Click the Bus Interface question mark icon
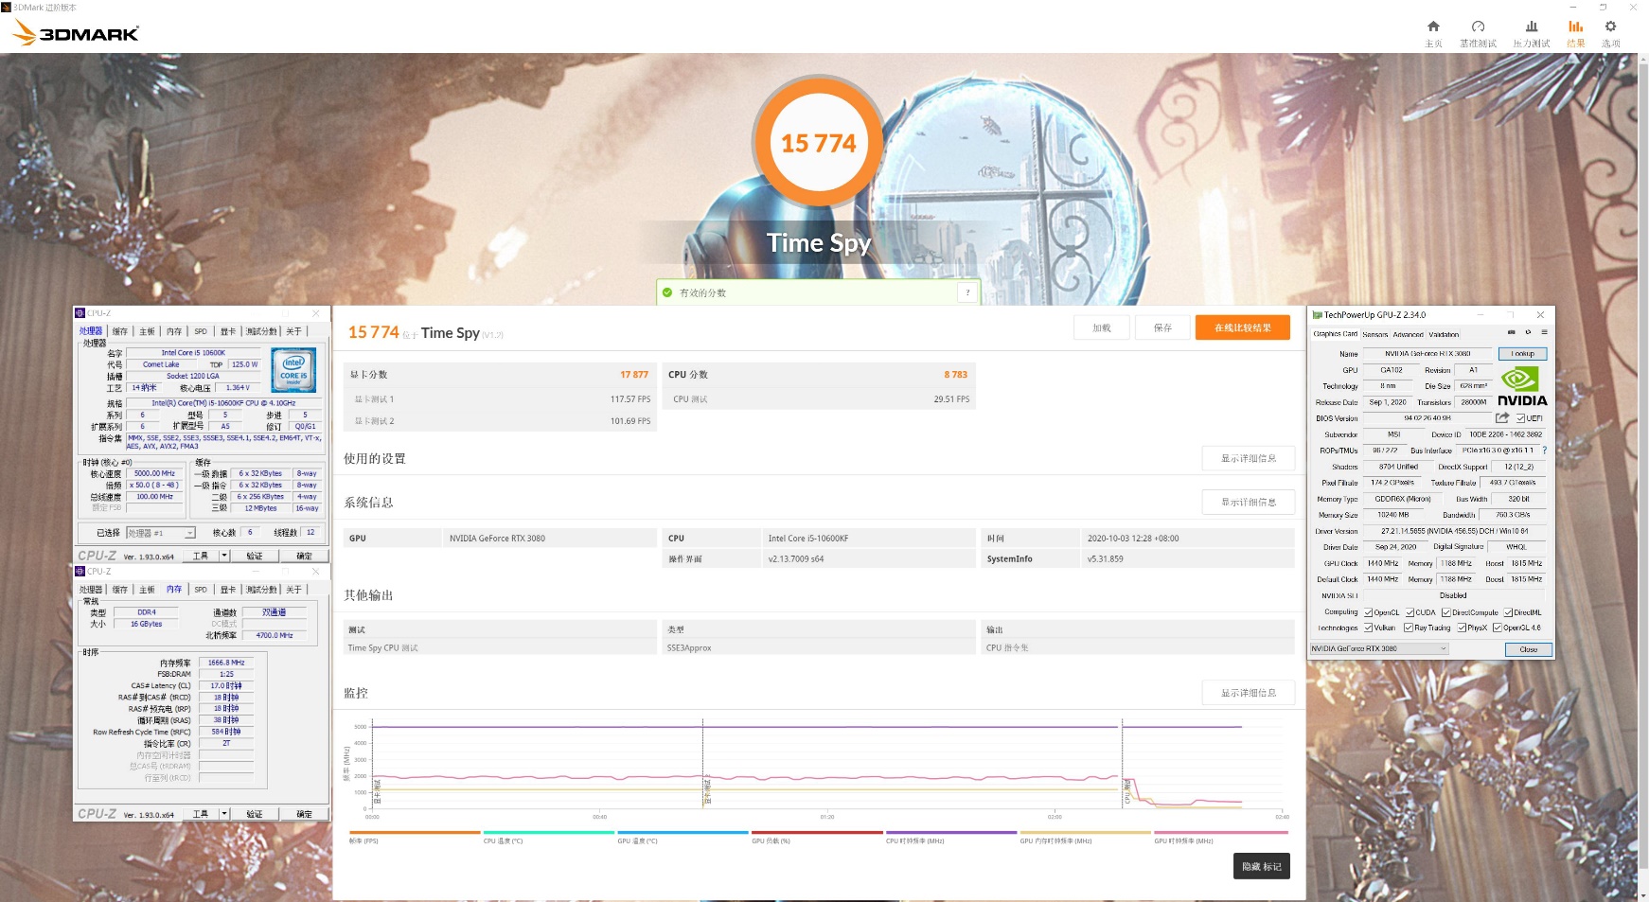Image resolution: width=1649 pixels, height=902 pixels. coord(1544,451)
